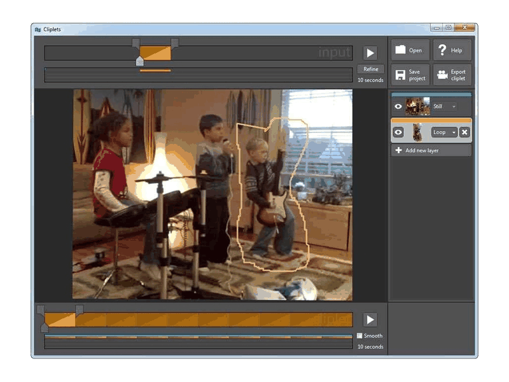
Task: Select the Loop layer guitar thumbnail
Action: [x=417, y=132]
